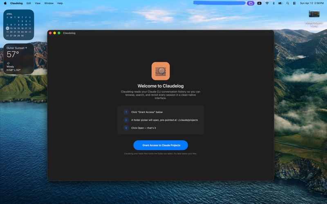Click footer note 'Claudelog only reads files'

pos(161,154)
